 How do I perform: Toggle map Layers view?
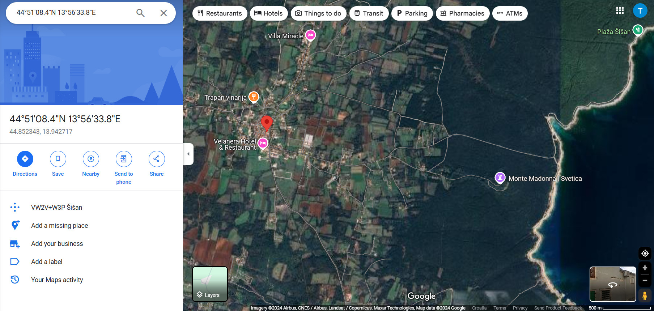click(210, 284)
